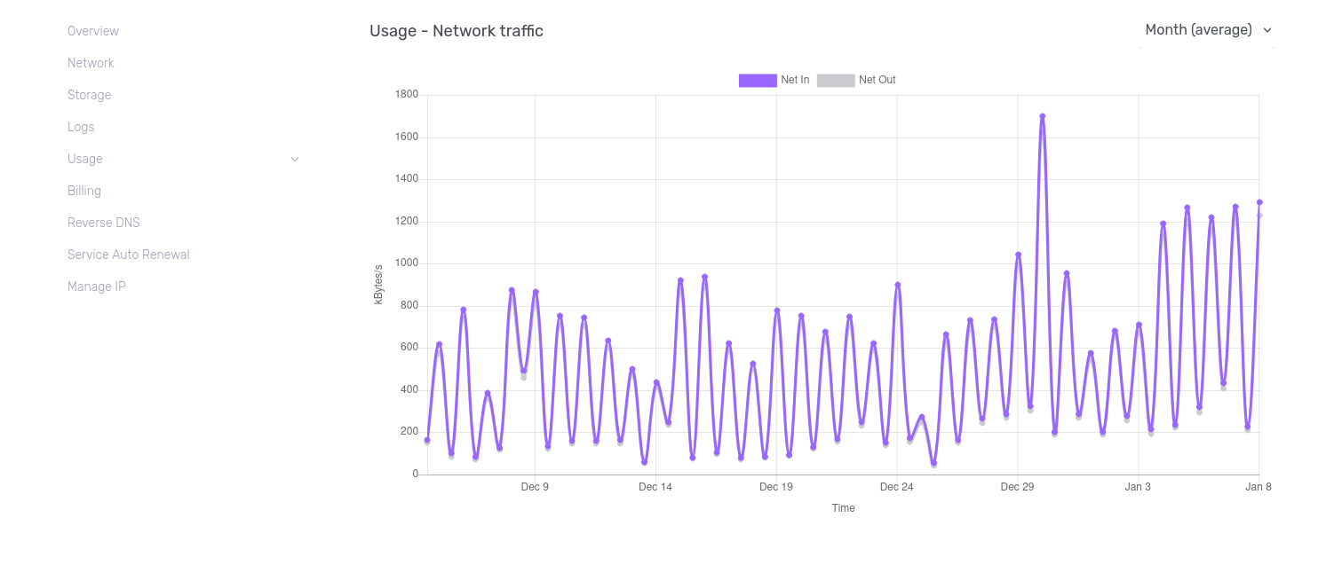Click the Usage sidebar item
1334x565 pixels.
[85, 159]
